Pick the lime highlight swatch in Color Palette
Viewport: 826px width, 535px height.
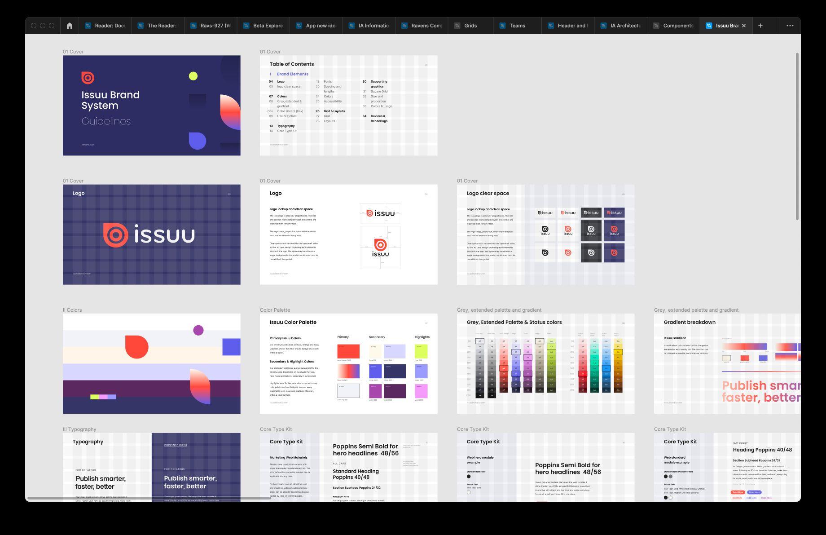pyautogui.click(x=421, y=351)
